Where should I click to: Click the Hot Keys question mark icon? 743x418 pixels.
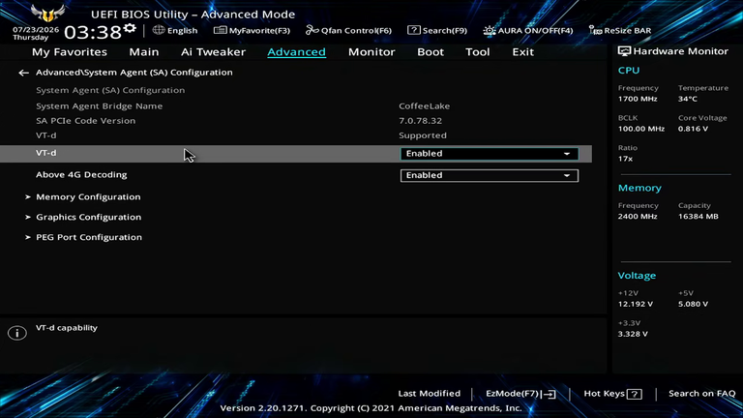point(635,394)
